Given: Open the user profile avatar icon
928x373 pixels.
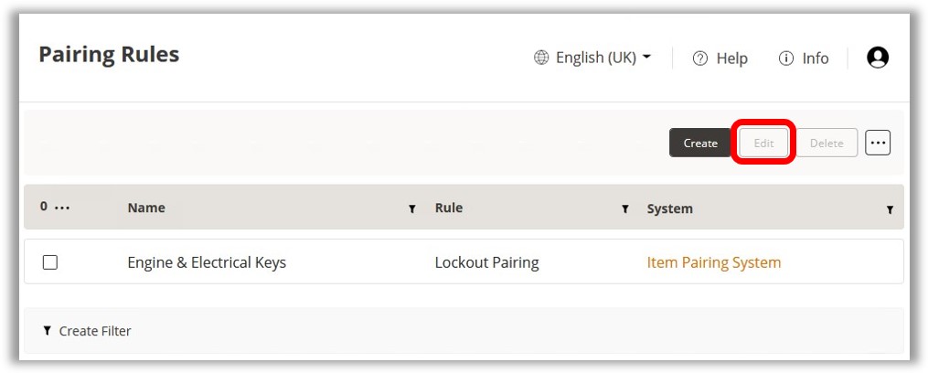Looking at the screenshot, I should click(x=878, y=58).
